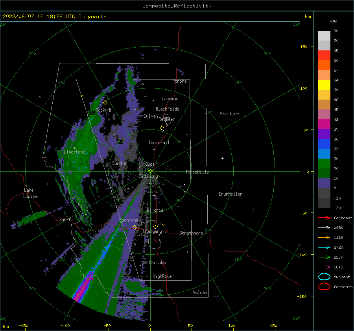
Task: Select the Vulcan label
Action: (200, 292)
